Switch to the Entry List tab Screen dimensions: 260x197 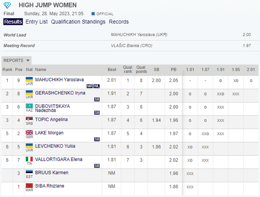[x=37, y=22]
